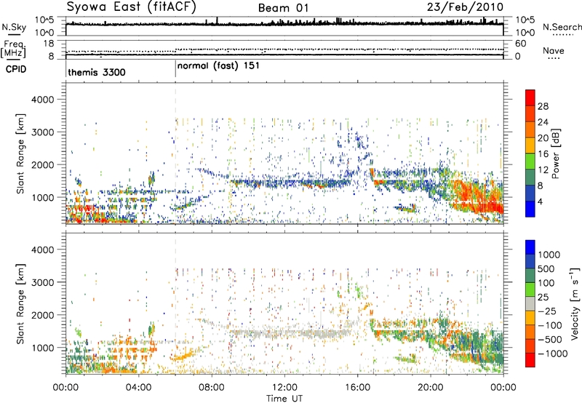
Task: Click the 'CPID' row label
Action: tap(16, 69)
